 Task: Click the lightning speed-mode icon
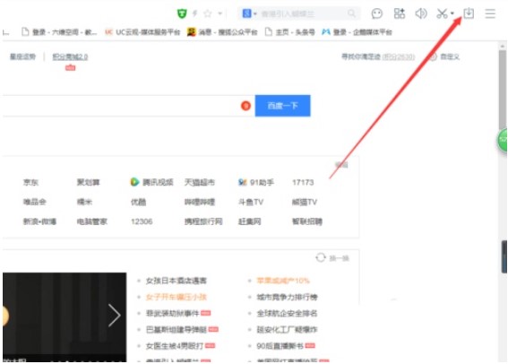(x=194, y=13)
